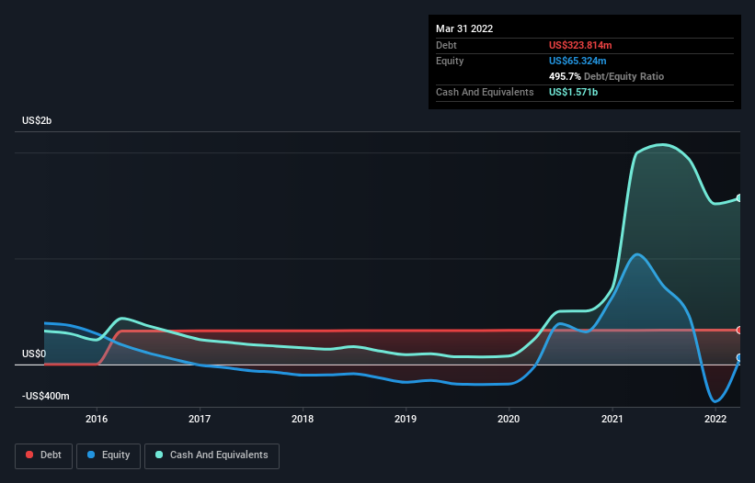
Task: Click the 2022 x-axis label
Action: (x=715, y=419)
